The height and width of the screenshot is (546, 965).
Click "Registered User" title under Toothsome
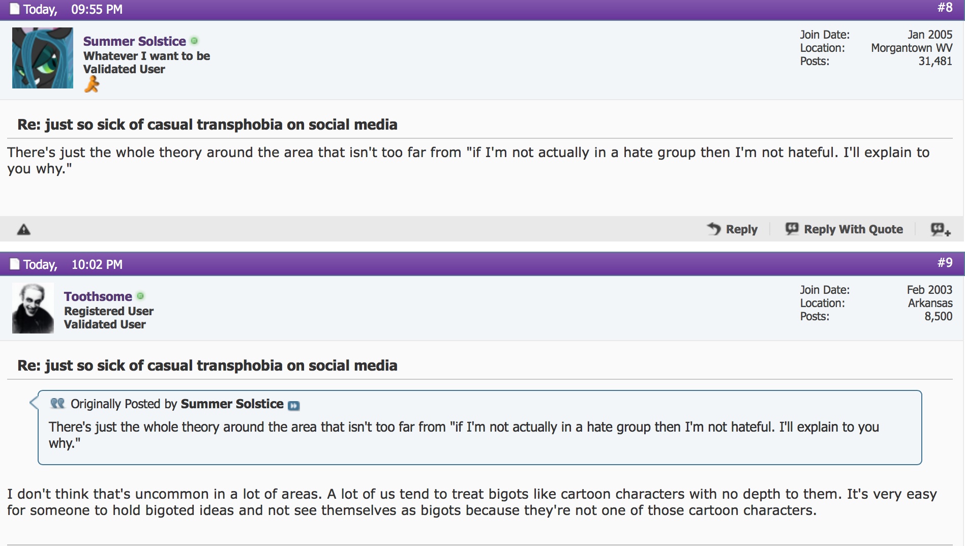pyautogui.click(x=109, y=311)
